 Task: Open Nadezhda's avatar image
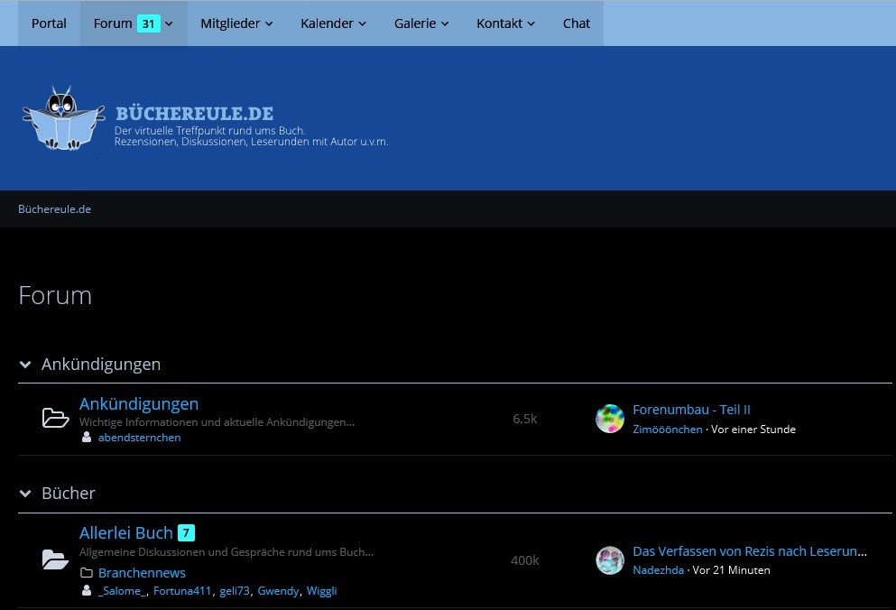[610, 560]
